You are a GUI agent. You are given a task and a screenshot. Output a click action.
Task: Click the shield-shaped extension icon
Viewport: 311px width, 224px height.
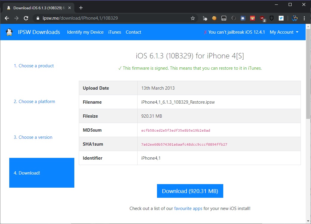pos(271,18)
